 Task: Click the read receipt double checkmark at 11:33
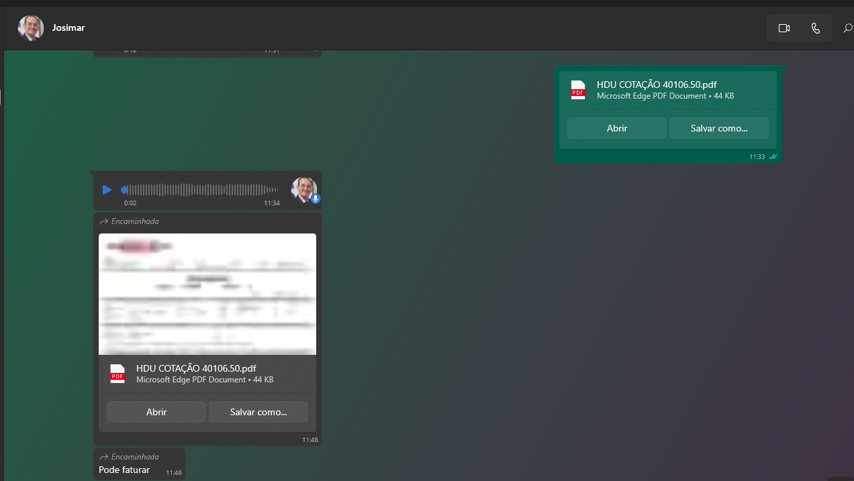[x=773, y=157]
